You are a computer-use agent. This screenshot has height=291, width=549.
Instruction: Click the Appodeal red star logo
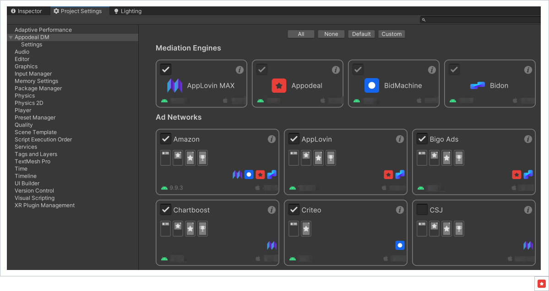[279, 85]
